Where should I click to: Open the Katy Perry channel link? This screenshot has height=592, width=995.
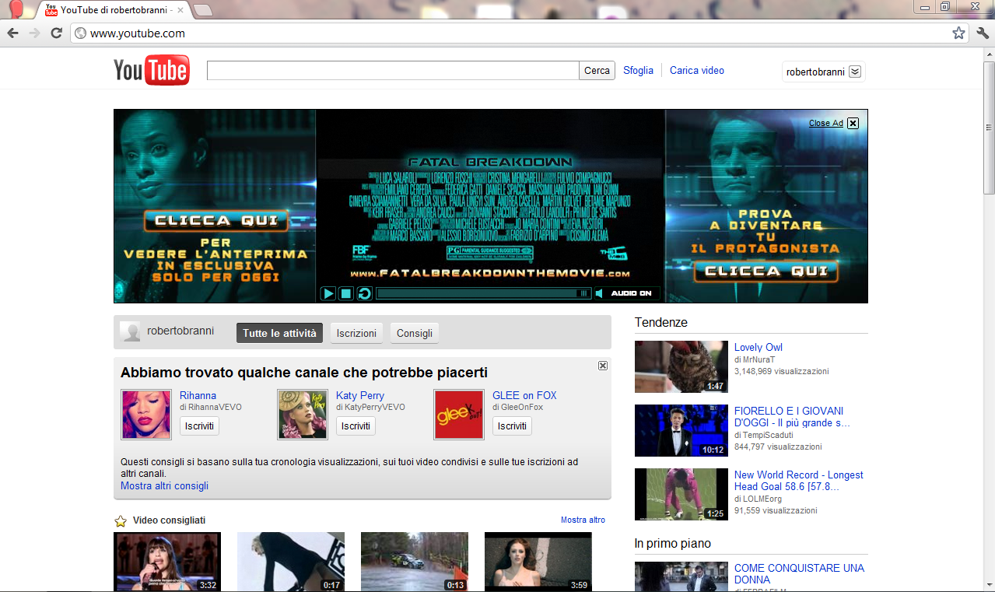click(360, 395)
